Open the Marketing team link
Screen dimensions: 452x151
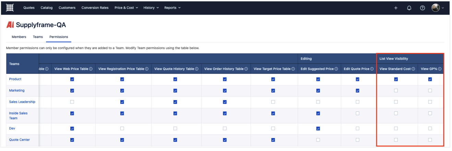[17, 91]
